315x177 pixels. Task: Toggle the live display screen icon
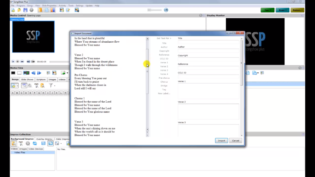coord(26,73)
